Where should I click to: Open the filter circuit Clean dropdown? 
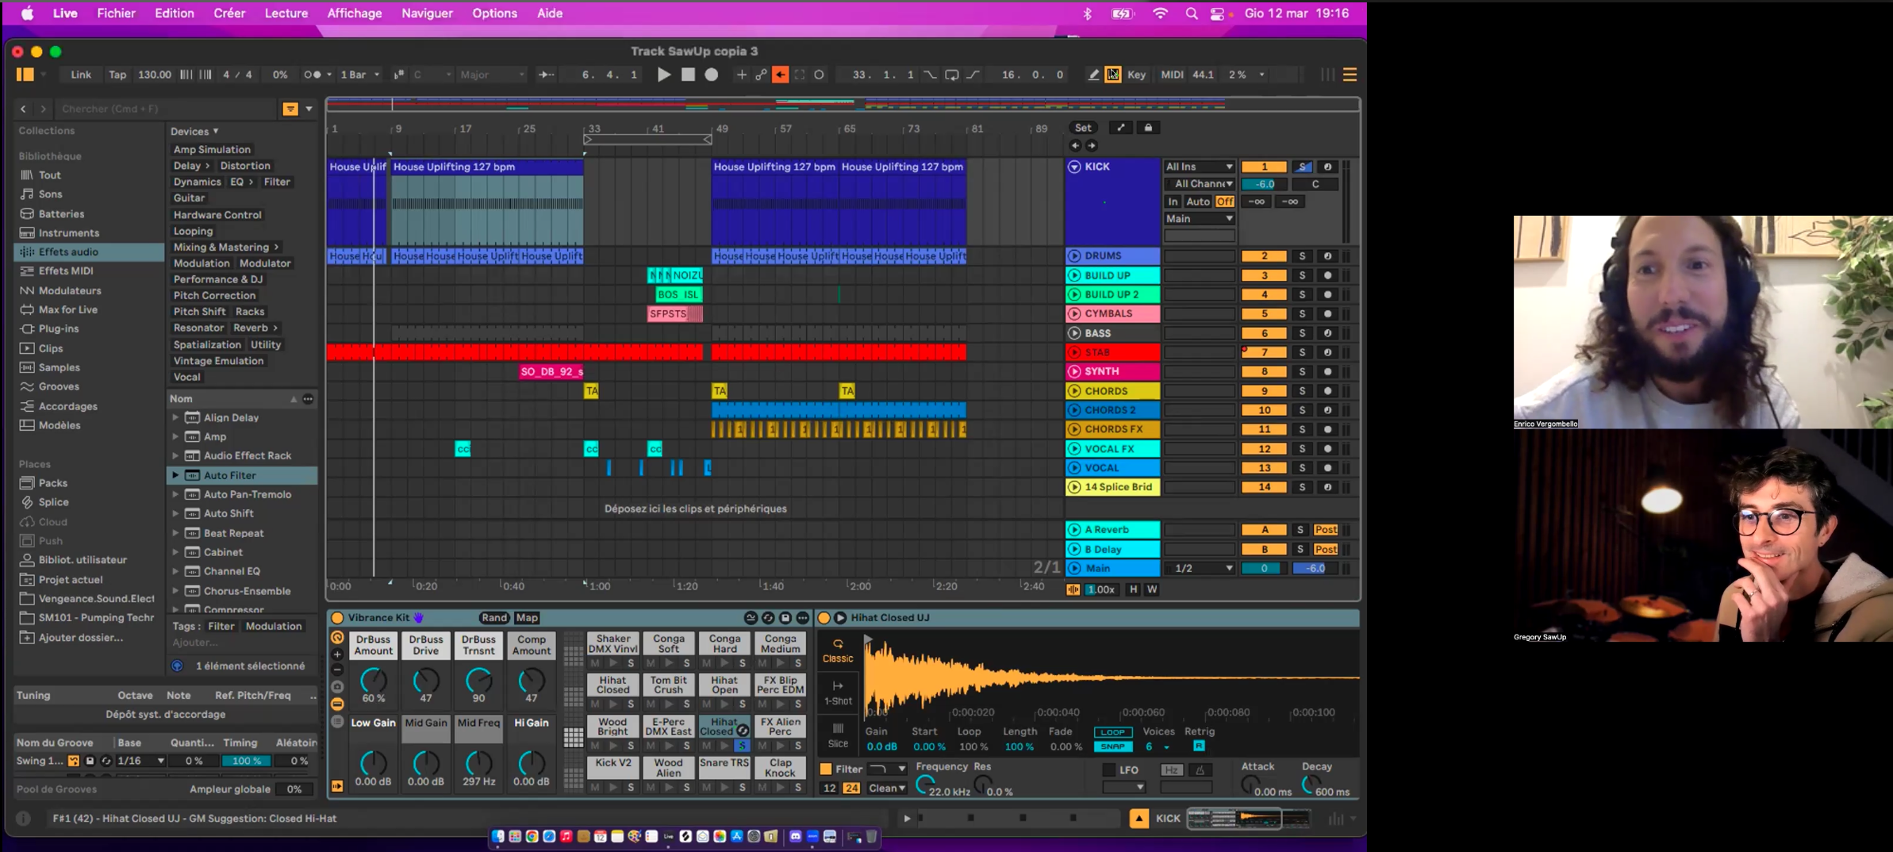pyautogui.click(x=887, y=788)
